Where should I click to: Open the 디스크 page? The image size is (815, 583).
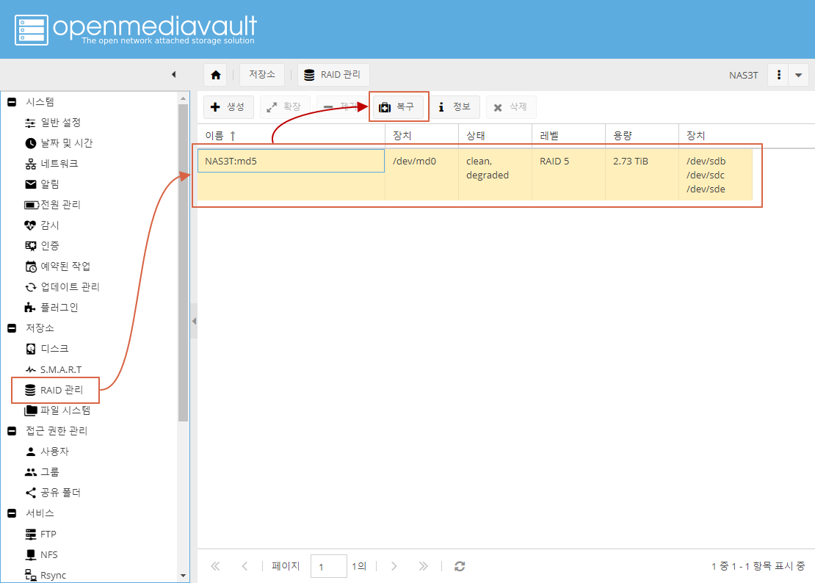coord(47,350)
